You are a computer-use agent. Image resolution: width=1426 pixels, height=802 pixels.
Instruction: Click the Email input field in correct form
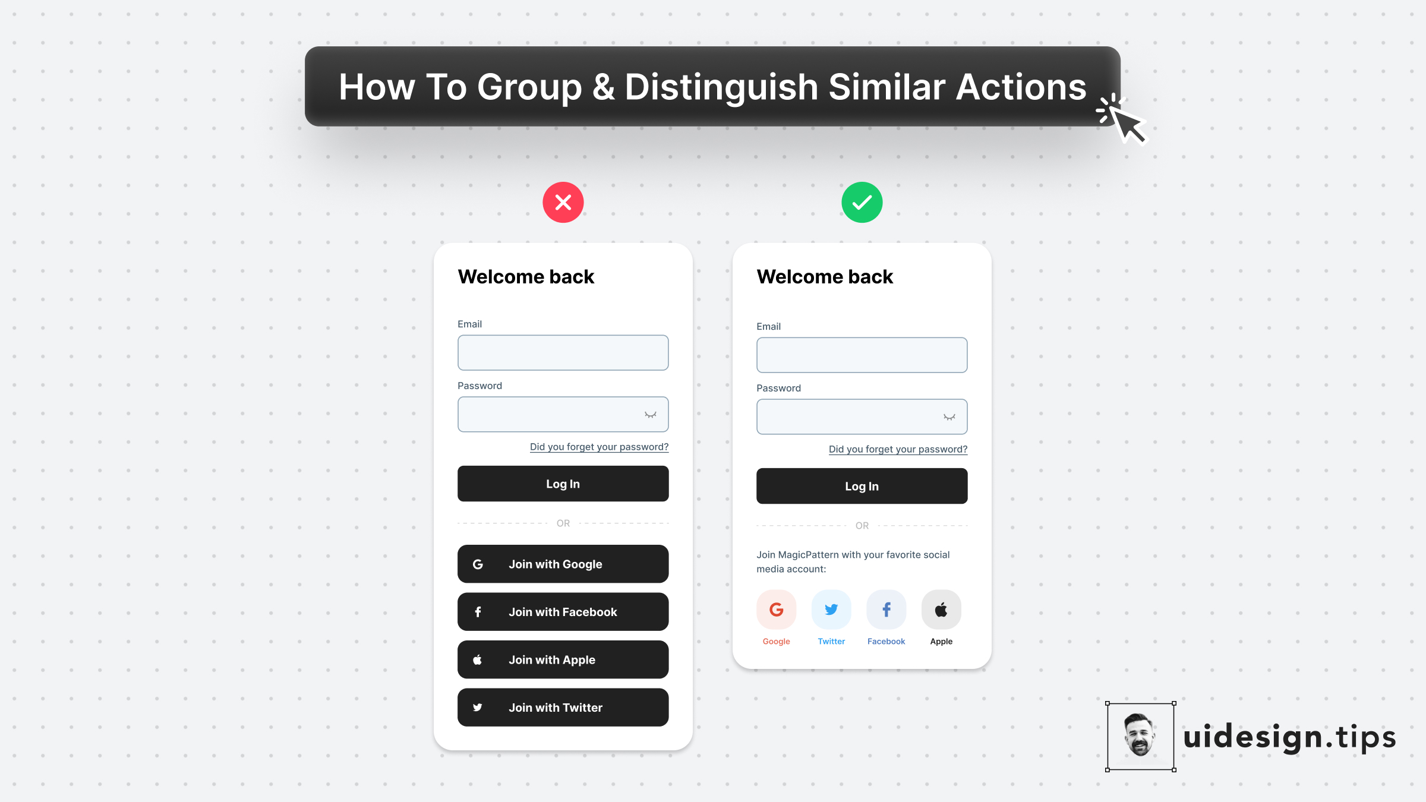click(862, 355)
